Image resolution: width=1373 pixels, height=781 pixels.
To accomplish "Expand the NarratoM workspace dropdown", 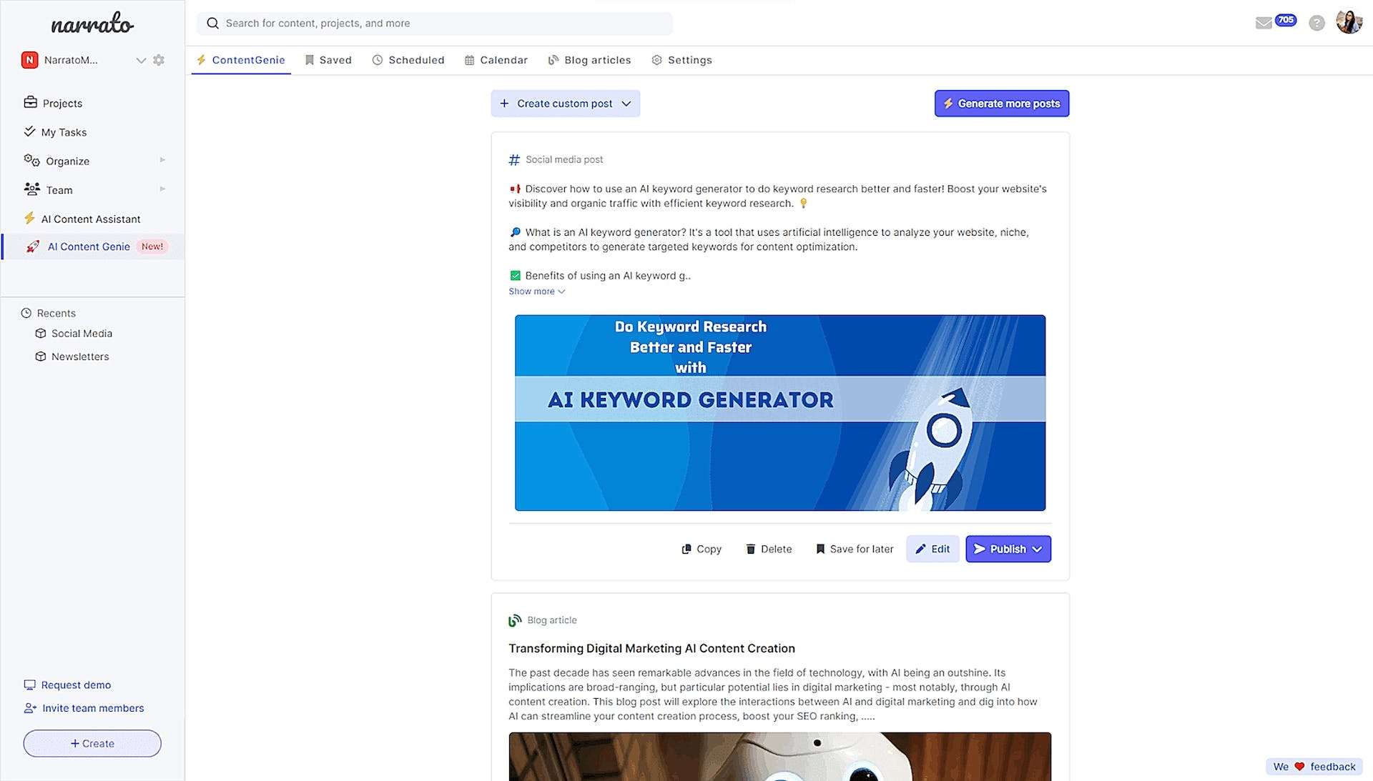I will pos(141,61).
